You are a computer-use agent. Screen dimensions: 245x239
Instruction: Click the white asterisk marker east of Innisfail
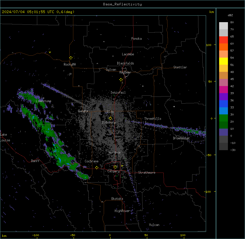click(143, 86)
